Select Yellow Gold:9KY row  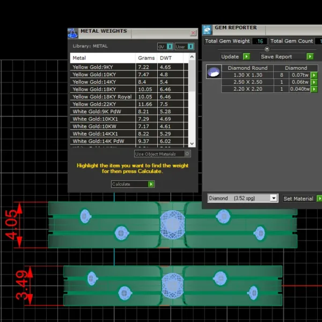pos(129,67)
